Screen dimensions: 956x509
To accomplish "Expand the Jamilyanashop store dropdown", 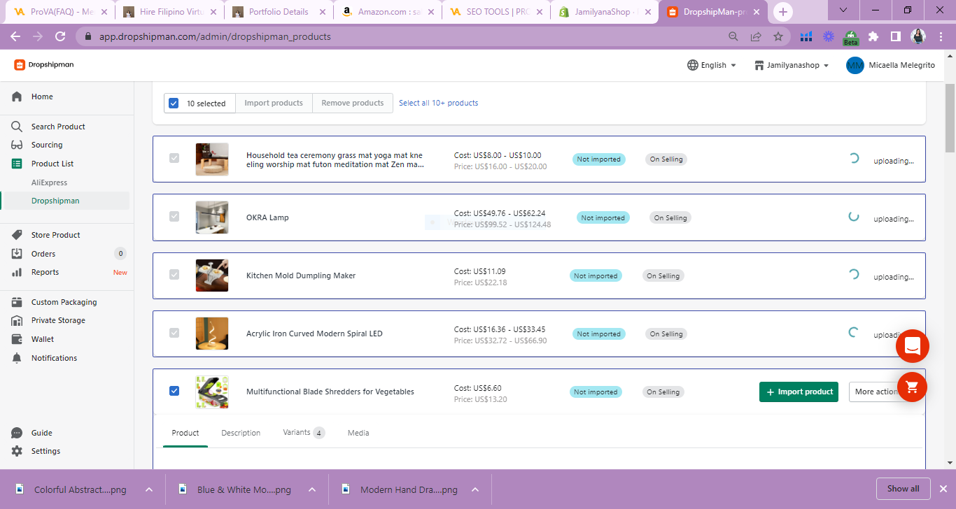I will coord(792,65).
